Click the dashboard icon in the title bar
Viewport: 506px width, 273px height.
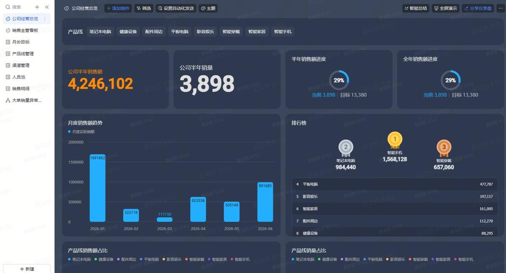[x=67, y=8]
